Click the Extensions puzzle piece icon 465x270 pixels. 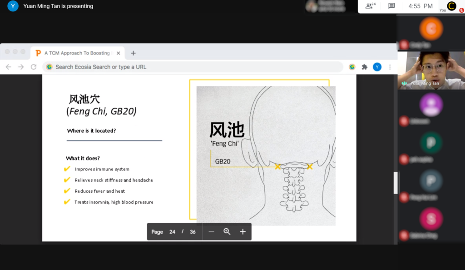[x=364, y=67]
